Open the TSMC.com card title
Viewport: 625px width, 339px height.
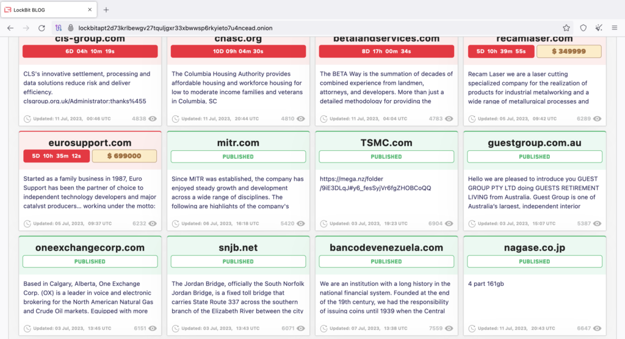pyautogui.click(x=386, y=143)
